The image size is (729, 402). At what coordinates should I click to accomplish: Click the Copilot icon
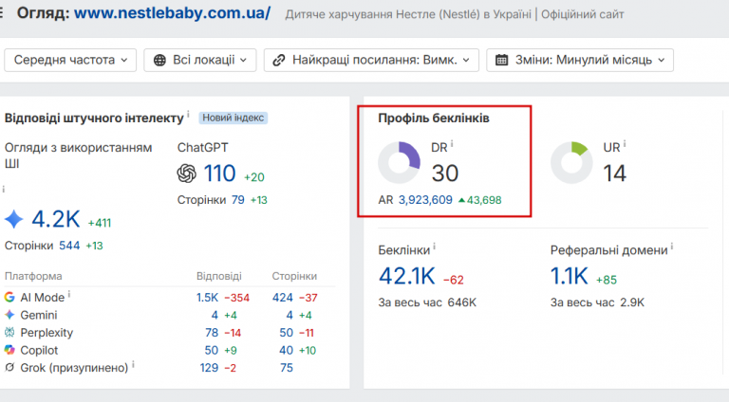[x=9, y=350]
